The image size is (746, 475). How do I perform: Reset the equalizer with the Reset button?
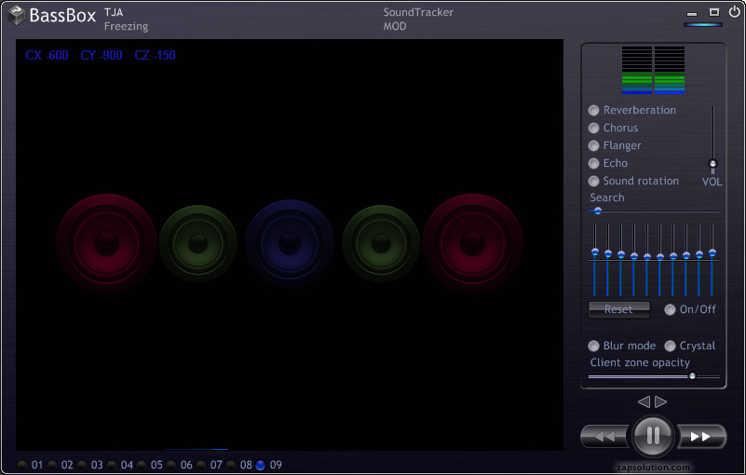[x=619, y=310]
